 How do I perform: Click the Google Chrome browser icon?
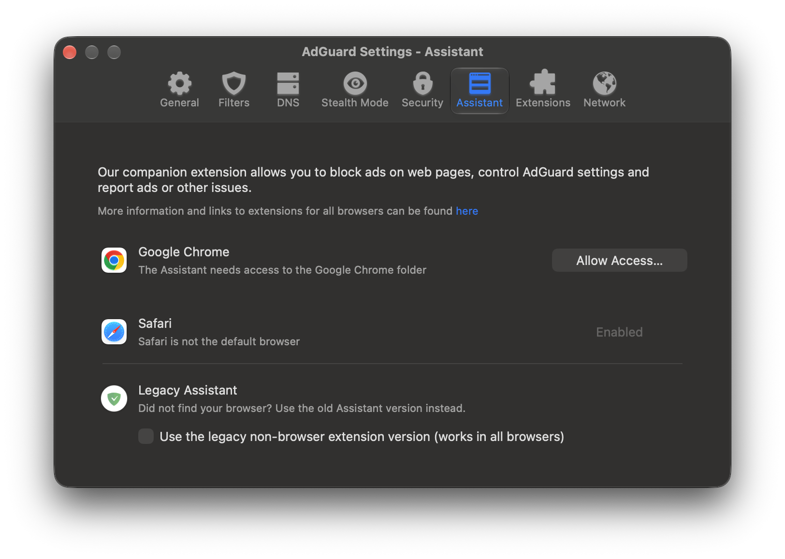[114, 260]
